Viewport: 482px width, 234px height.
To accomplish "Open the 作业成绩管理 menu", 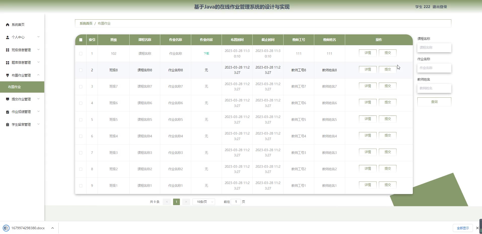I will (x=22, y=112).
